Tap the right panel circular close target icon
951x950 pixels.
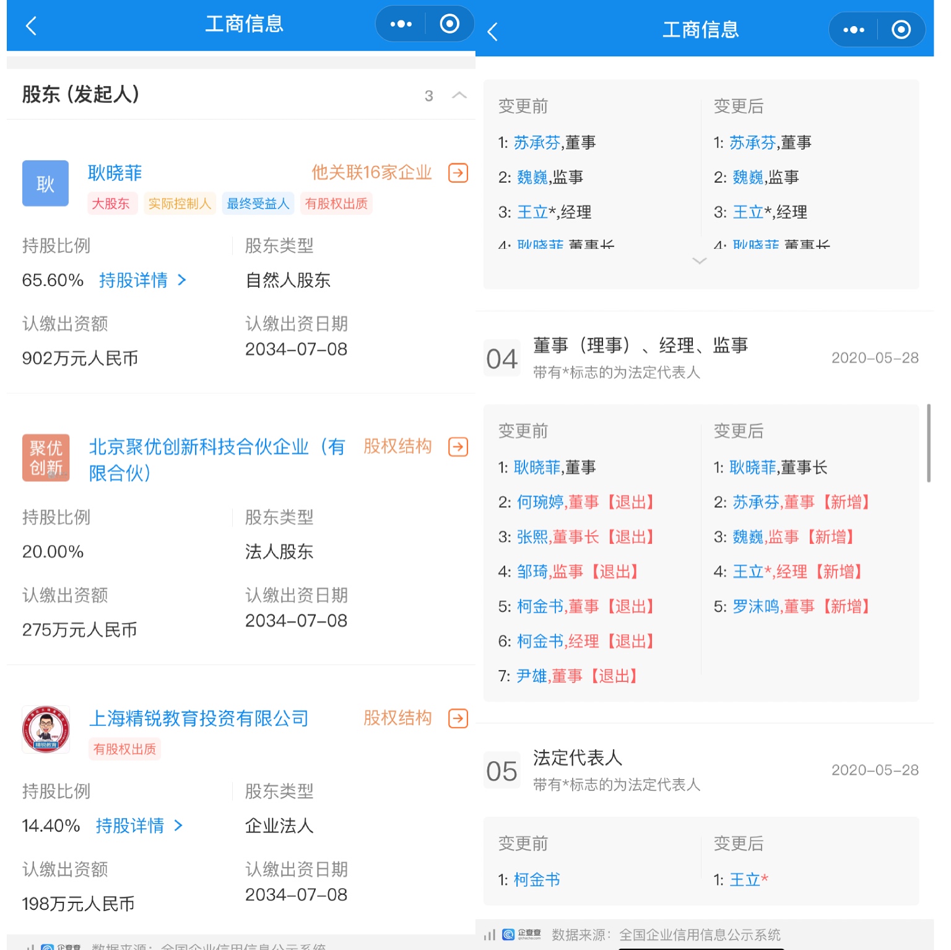tap(901, 30)
